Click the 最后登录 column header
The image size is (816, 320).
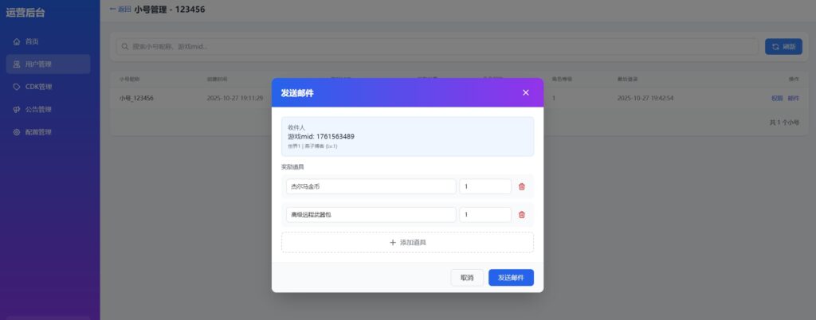coord(628,80)
